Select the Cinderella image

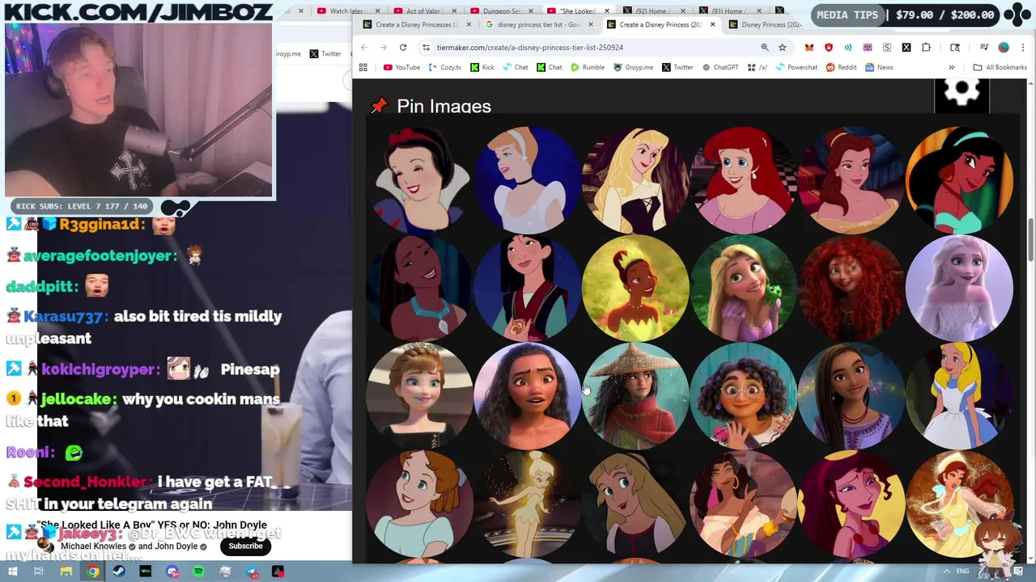coord(527,179)
